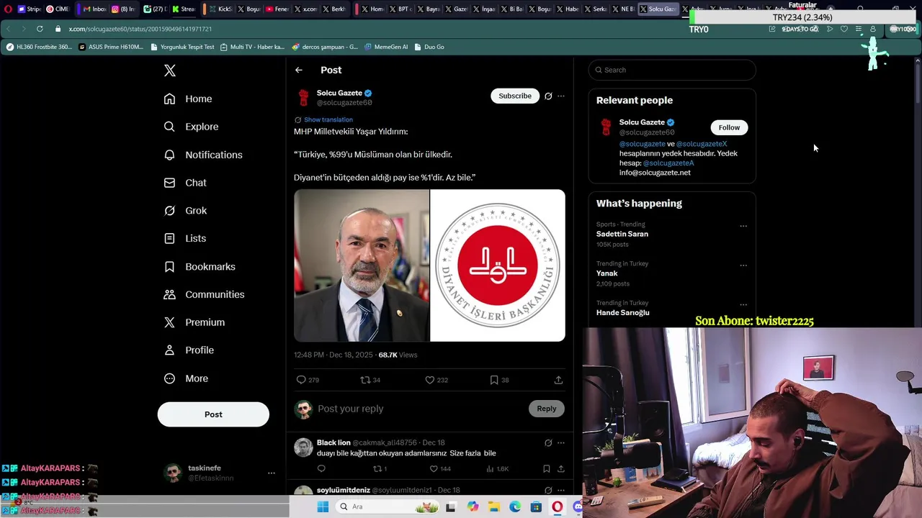Open Bookmarks in the sidebar
This screenshot has height=518, width=922.
pos(200,266)
